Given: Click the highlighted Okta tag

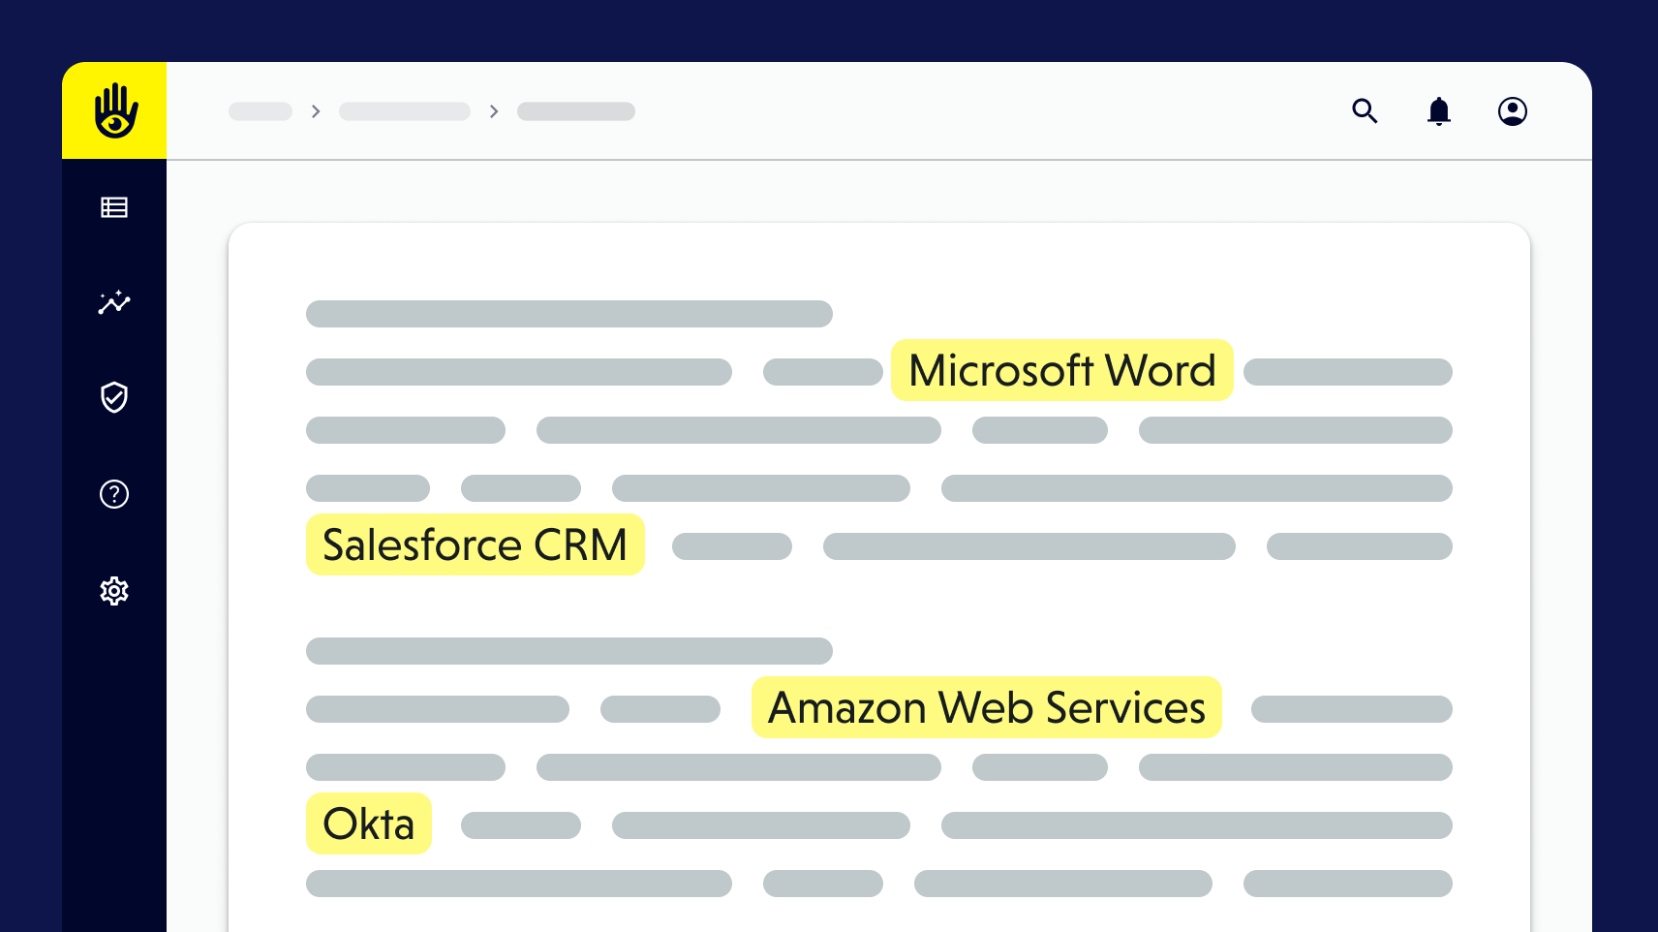Looking at the screenshot, I should [x=368, y=823].
